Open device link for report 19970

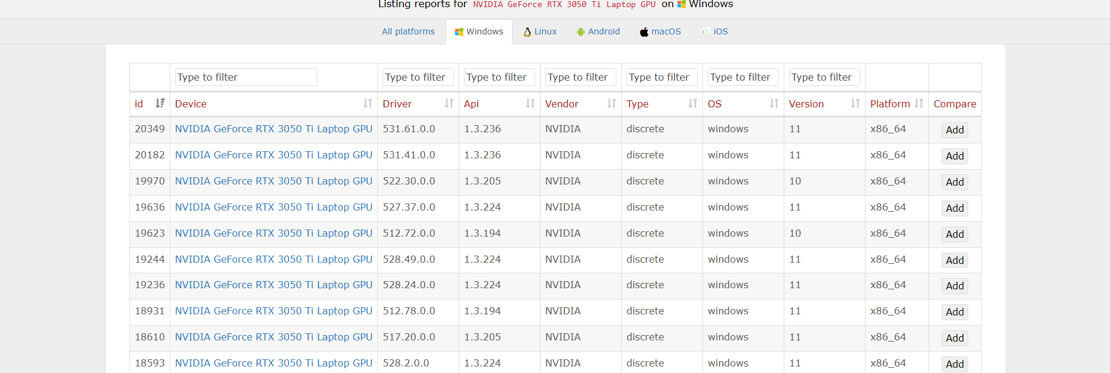pyautogui.click(x=273, y=181)
